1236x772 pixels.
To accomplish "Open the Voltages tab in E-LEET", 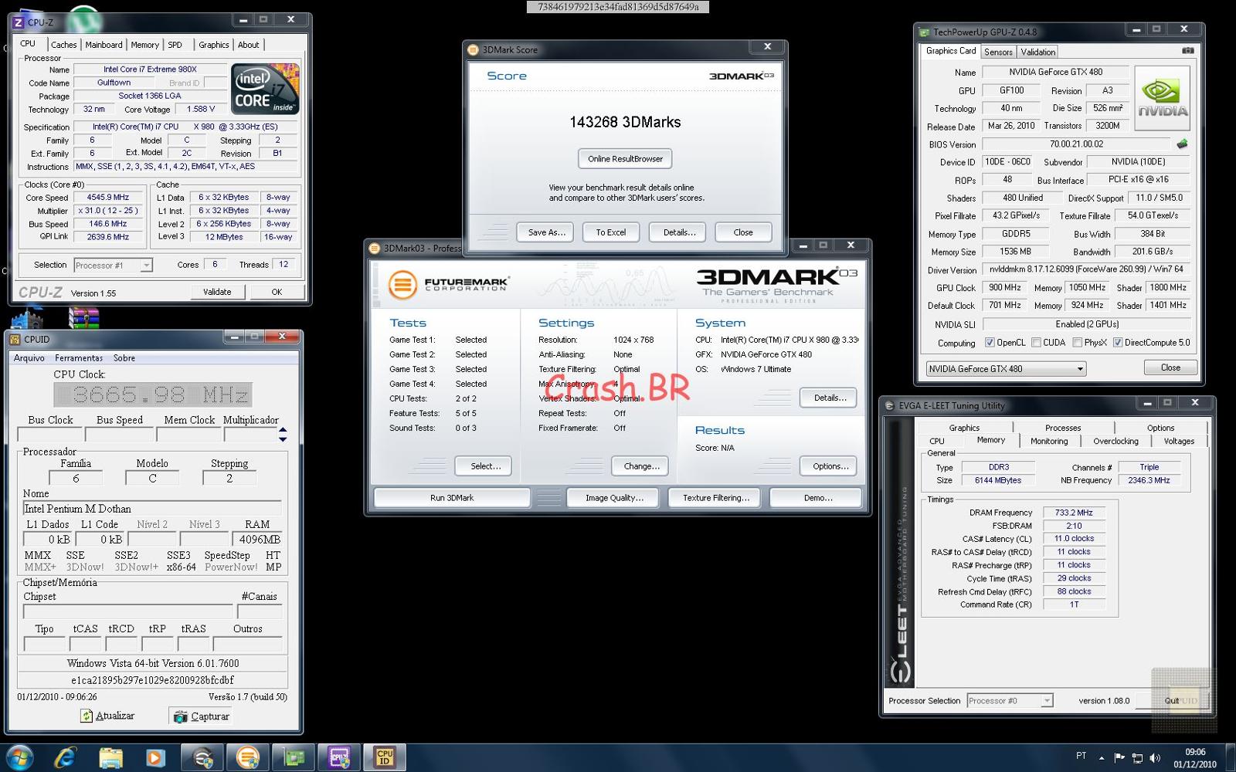I will click(x=1179, y=442).
